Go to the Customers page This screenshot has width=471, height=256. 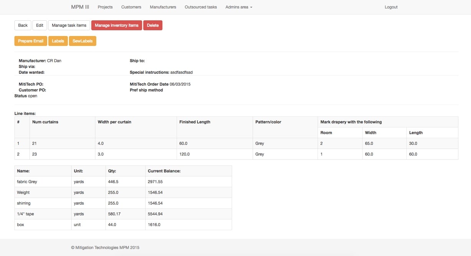point(131,7)
